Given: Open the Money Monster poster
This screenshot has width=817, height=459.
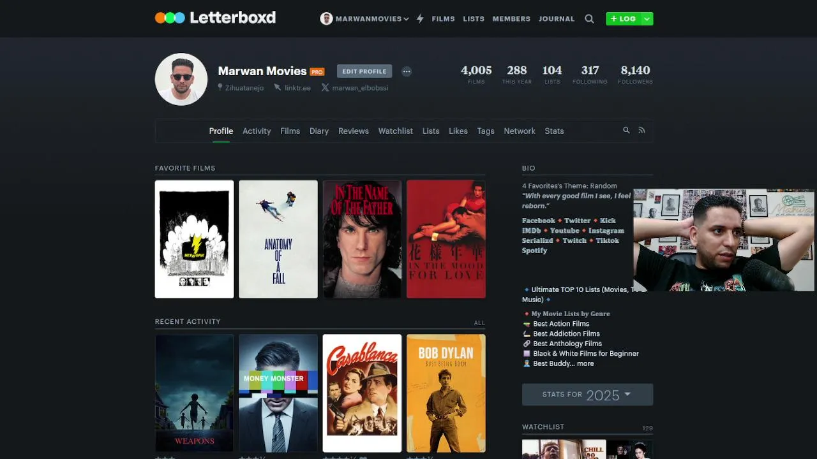Looking at the screenshot, I should [x=278, y=393].
